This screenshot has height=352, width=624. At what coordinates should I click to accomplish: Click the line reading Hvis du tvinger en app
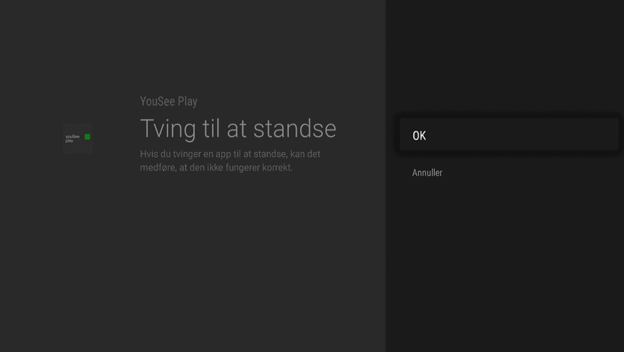(x=230, y=154)
